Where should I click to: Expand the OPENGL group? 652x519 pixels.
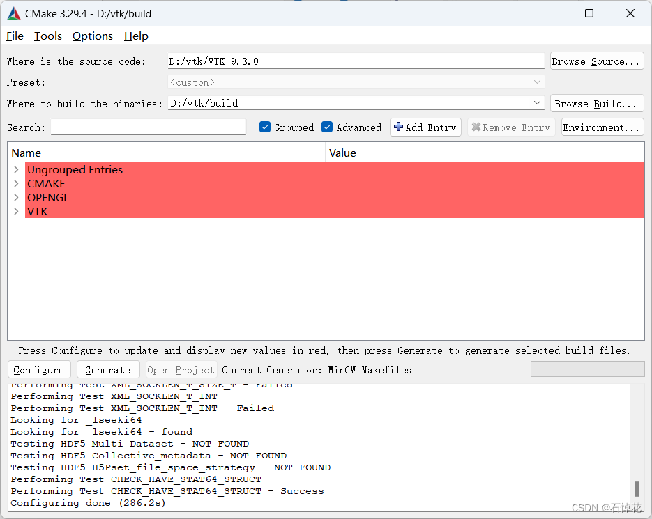15,197
